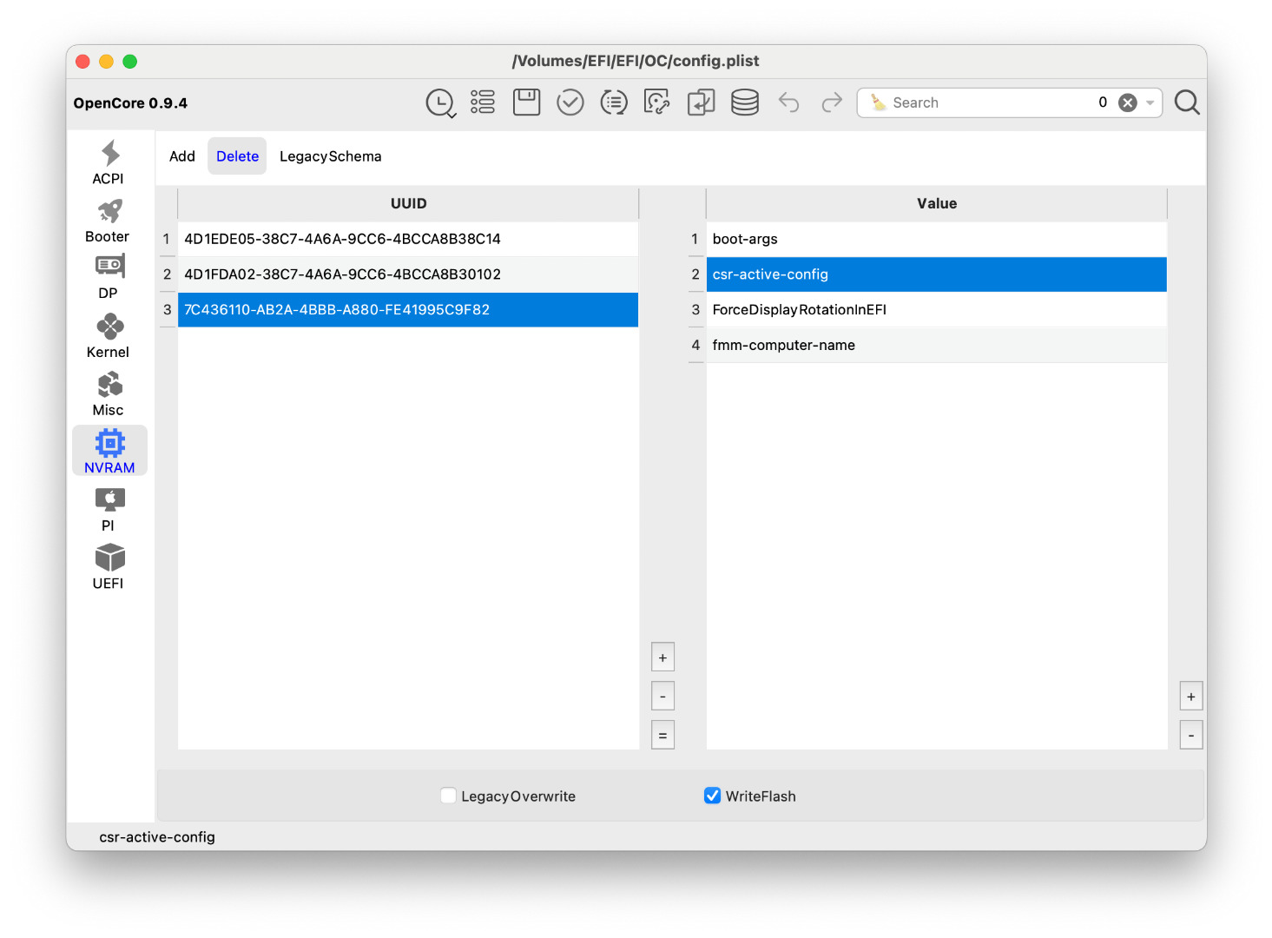Select the csr-active-config value row
The width and height of the screenshot is (1272, 938).
[936, 274]
